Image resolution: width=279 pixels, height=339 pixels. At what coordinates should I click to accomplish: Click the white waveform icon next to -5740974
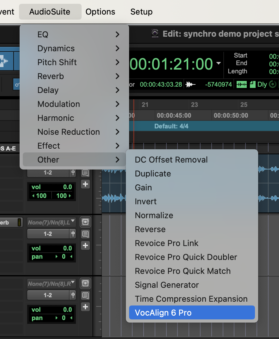pos(190,84)
